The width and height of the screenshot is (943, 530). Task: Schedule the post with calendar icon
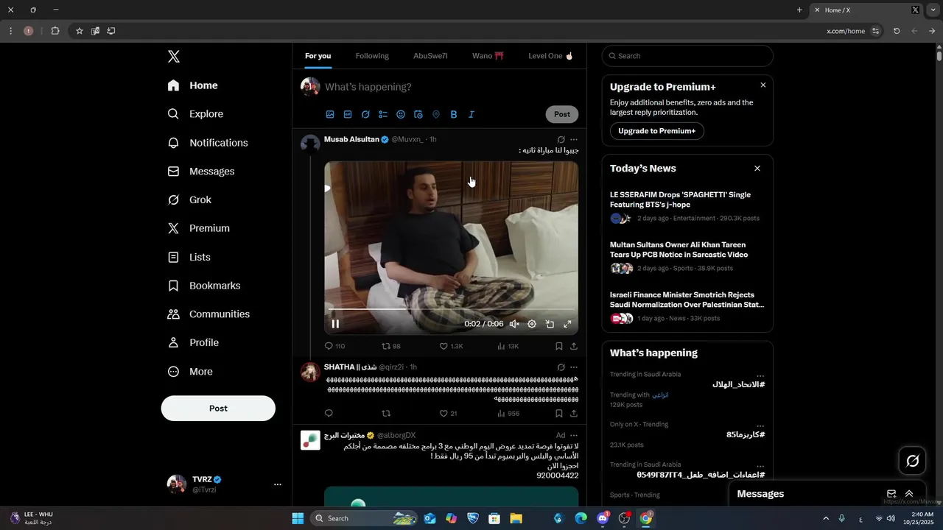pos(418,115)
